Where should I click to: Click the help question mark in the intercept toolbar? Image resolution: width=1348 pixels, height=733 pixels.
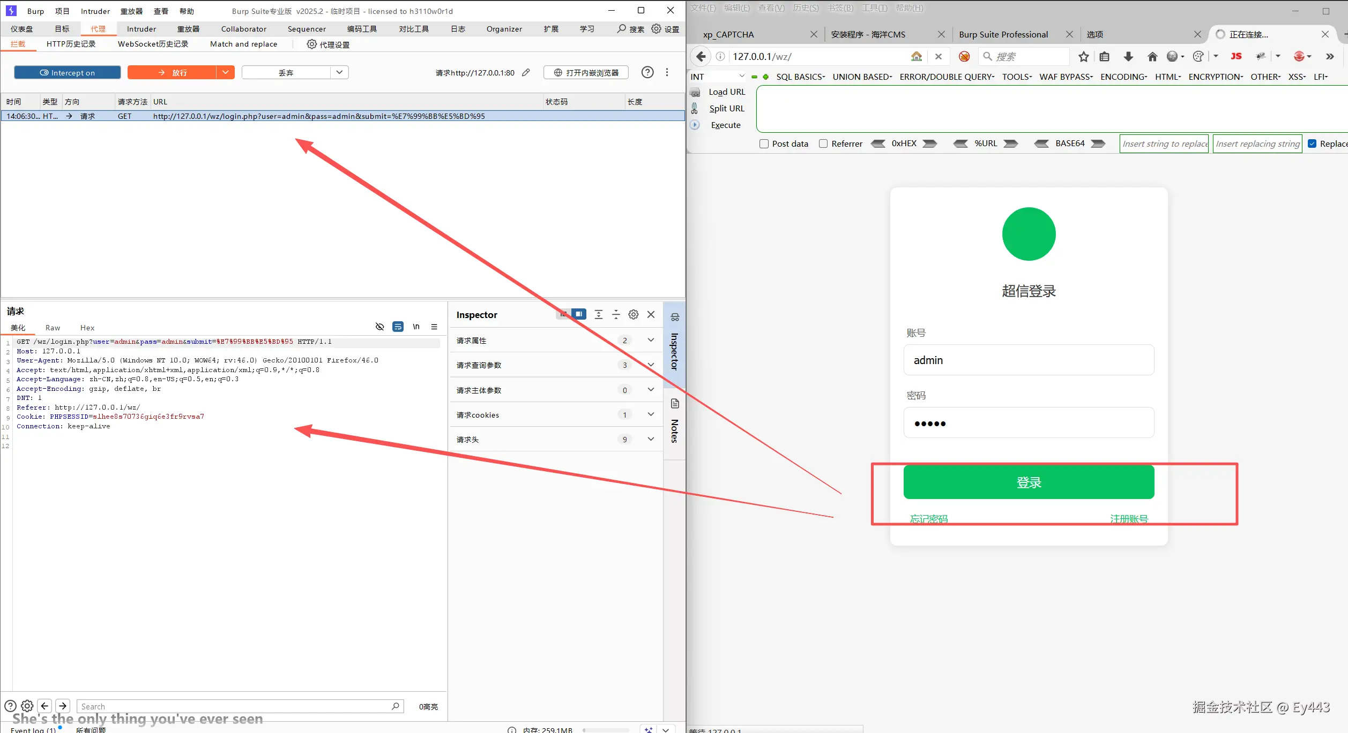(647, 72)
